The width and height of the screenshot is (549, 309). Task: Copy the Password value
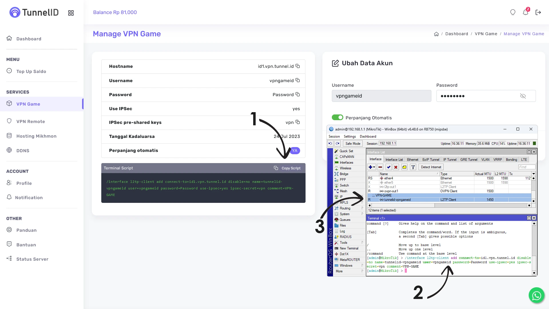(x=298, y=94)
